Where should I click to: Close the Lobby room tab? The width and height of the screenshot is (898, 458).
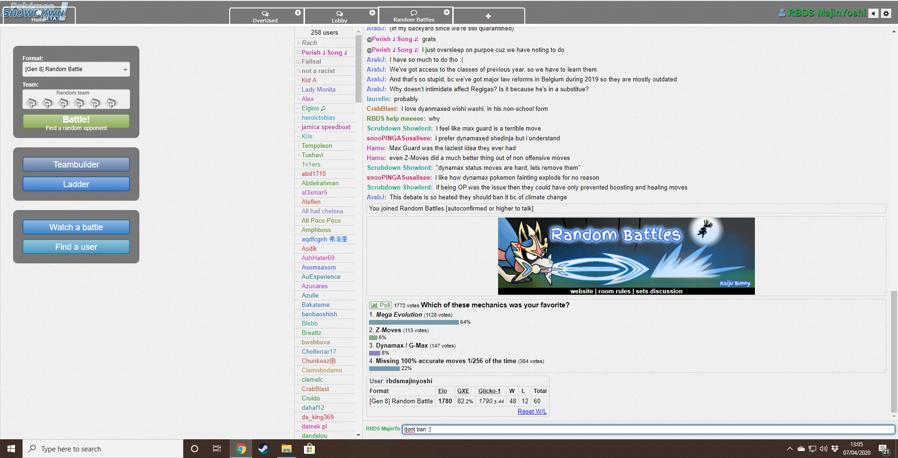point(372,13)
